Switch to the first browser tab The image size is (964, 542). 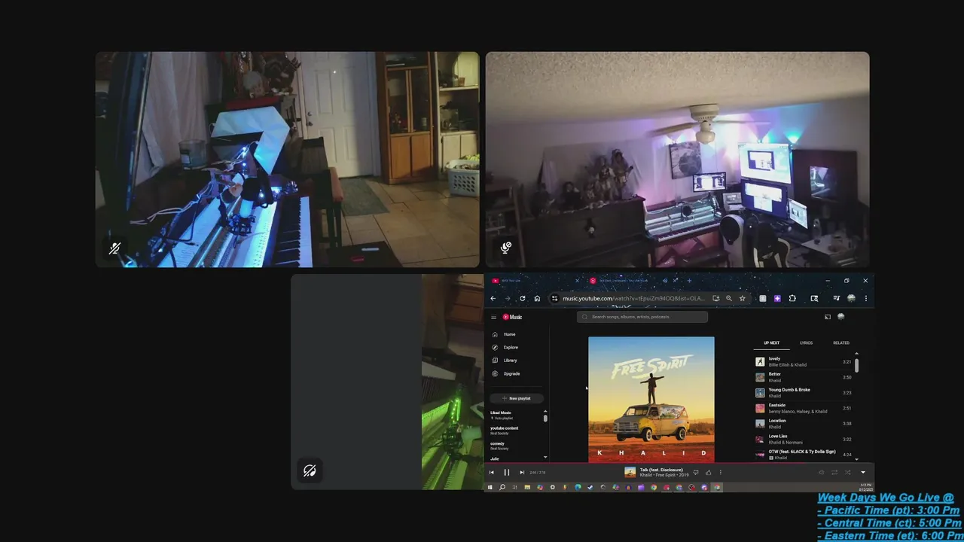536,281
